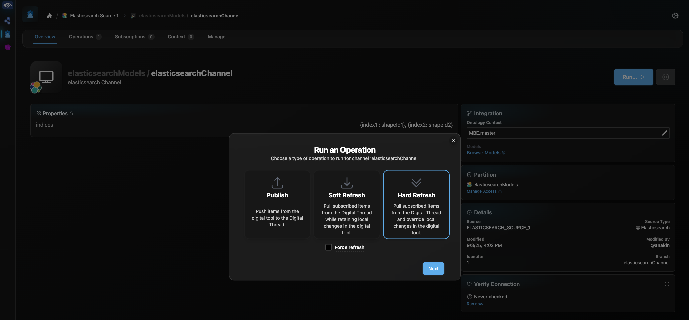Screen dimensions: 689x320
Task: Click the eye logo in sidebar
Action: tap(7, 5)
